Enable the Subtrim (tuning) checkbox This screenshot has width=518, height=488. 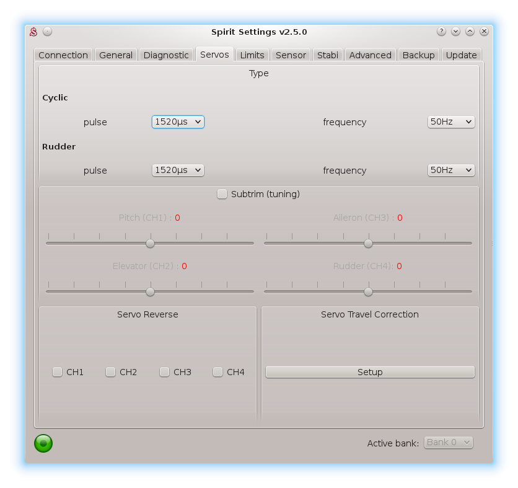[222, 194]
